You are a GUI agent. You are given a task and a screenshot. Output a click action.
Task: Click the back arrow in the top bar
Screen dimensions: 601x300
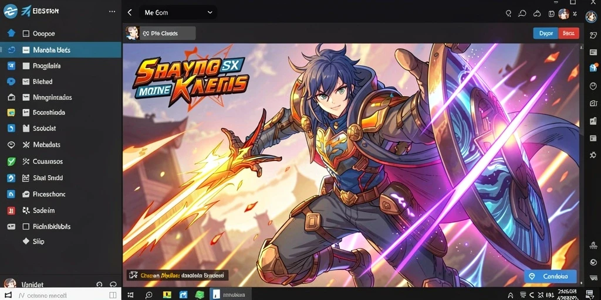click(x=130, y=13)
